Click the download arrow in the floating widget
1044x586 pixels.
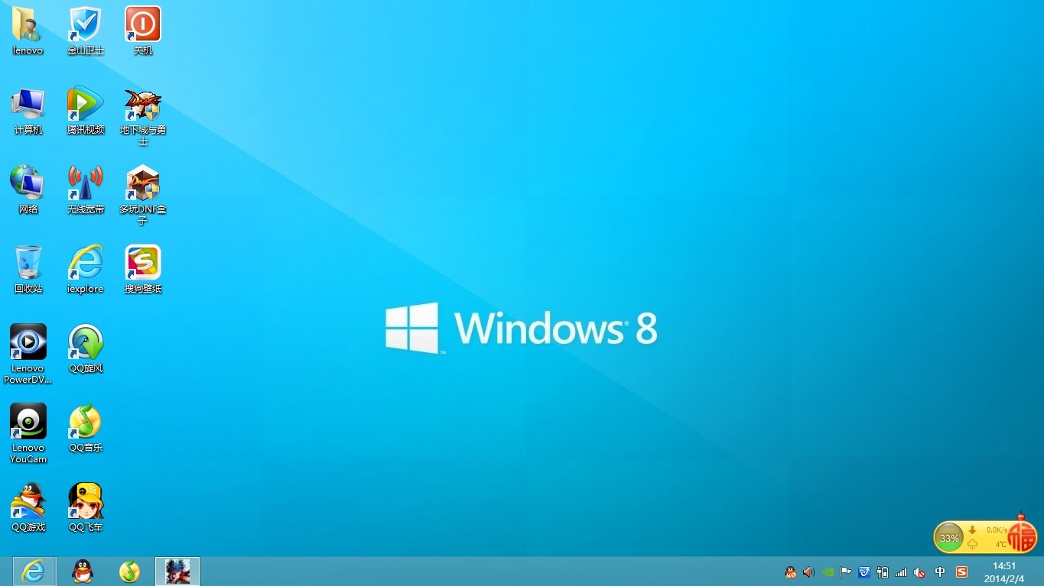coord(973,529)
